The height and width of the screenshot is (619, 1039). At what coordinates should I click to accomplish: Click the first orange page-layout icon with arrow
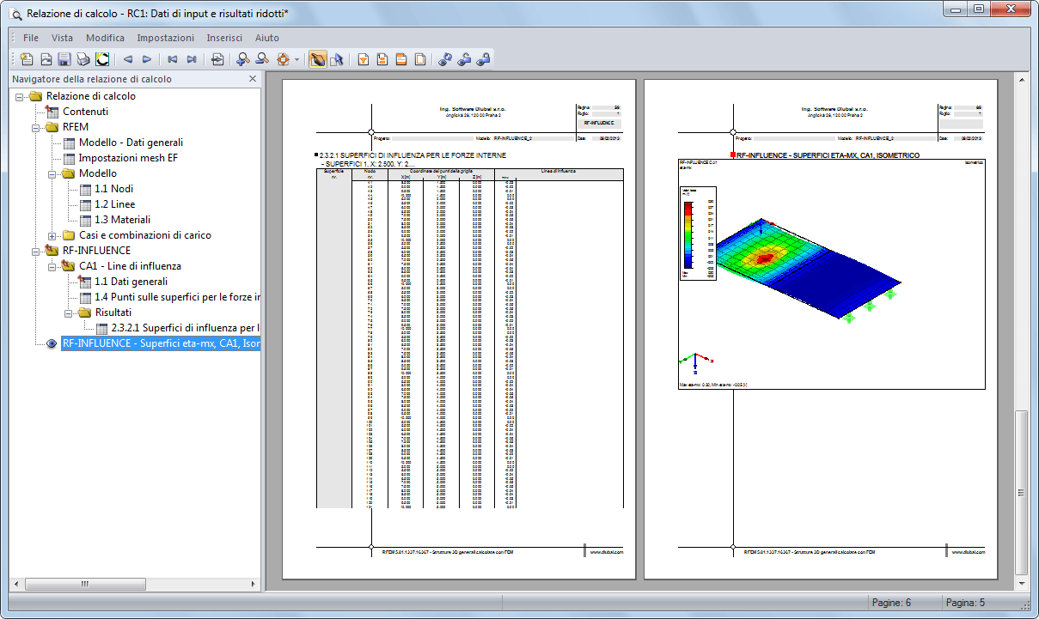coord(363,59)
